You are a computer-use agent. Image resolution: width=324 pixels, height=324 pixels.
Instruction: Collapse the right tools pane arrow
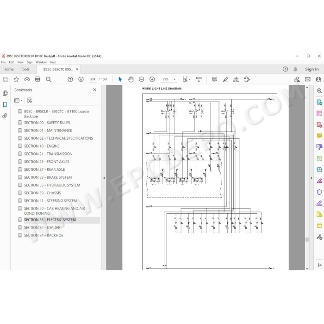312,178
